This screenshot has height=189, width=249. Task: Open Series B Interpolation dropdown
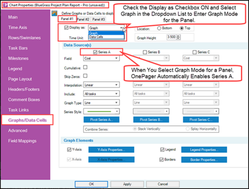(x=151, y=85)
